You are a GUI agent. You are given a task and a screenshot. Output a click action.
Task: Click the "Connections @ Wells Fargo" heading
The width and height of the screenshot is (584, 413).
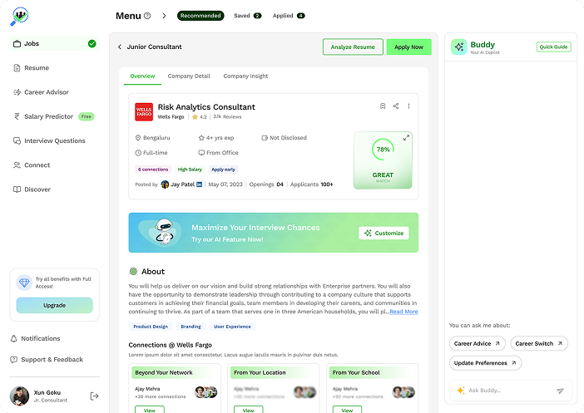(x=171, y=345)
